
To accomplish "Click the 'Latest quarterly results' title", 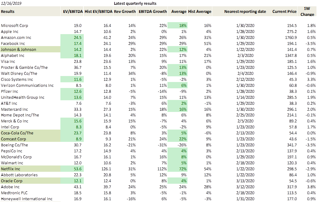I will pos(135,3).
